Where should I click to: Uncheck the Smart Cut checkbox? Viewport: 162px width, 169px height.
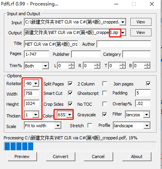[70, 93]
